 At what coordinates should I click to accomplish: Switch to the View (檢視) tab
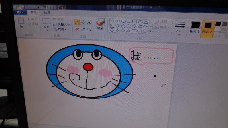pos(47,13)
